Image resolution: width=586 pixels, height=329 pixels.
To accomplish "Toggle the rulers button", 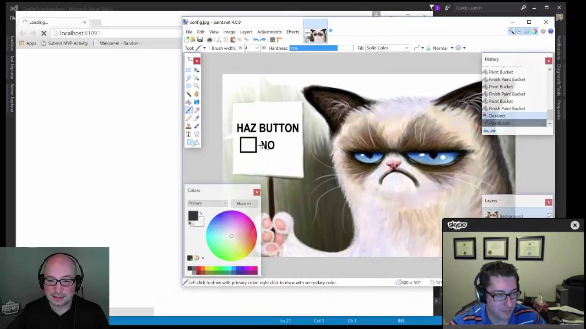I will point(279,40).
